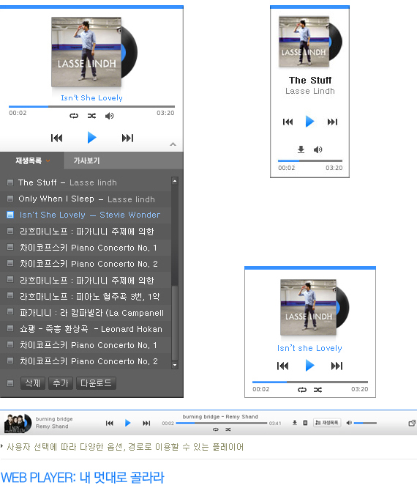Play the song in the playlist player

tap(91, 138)
